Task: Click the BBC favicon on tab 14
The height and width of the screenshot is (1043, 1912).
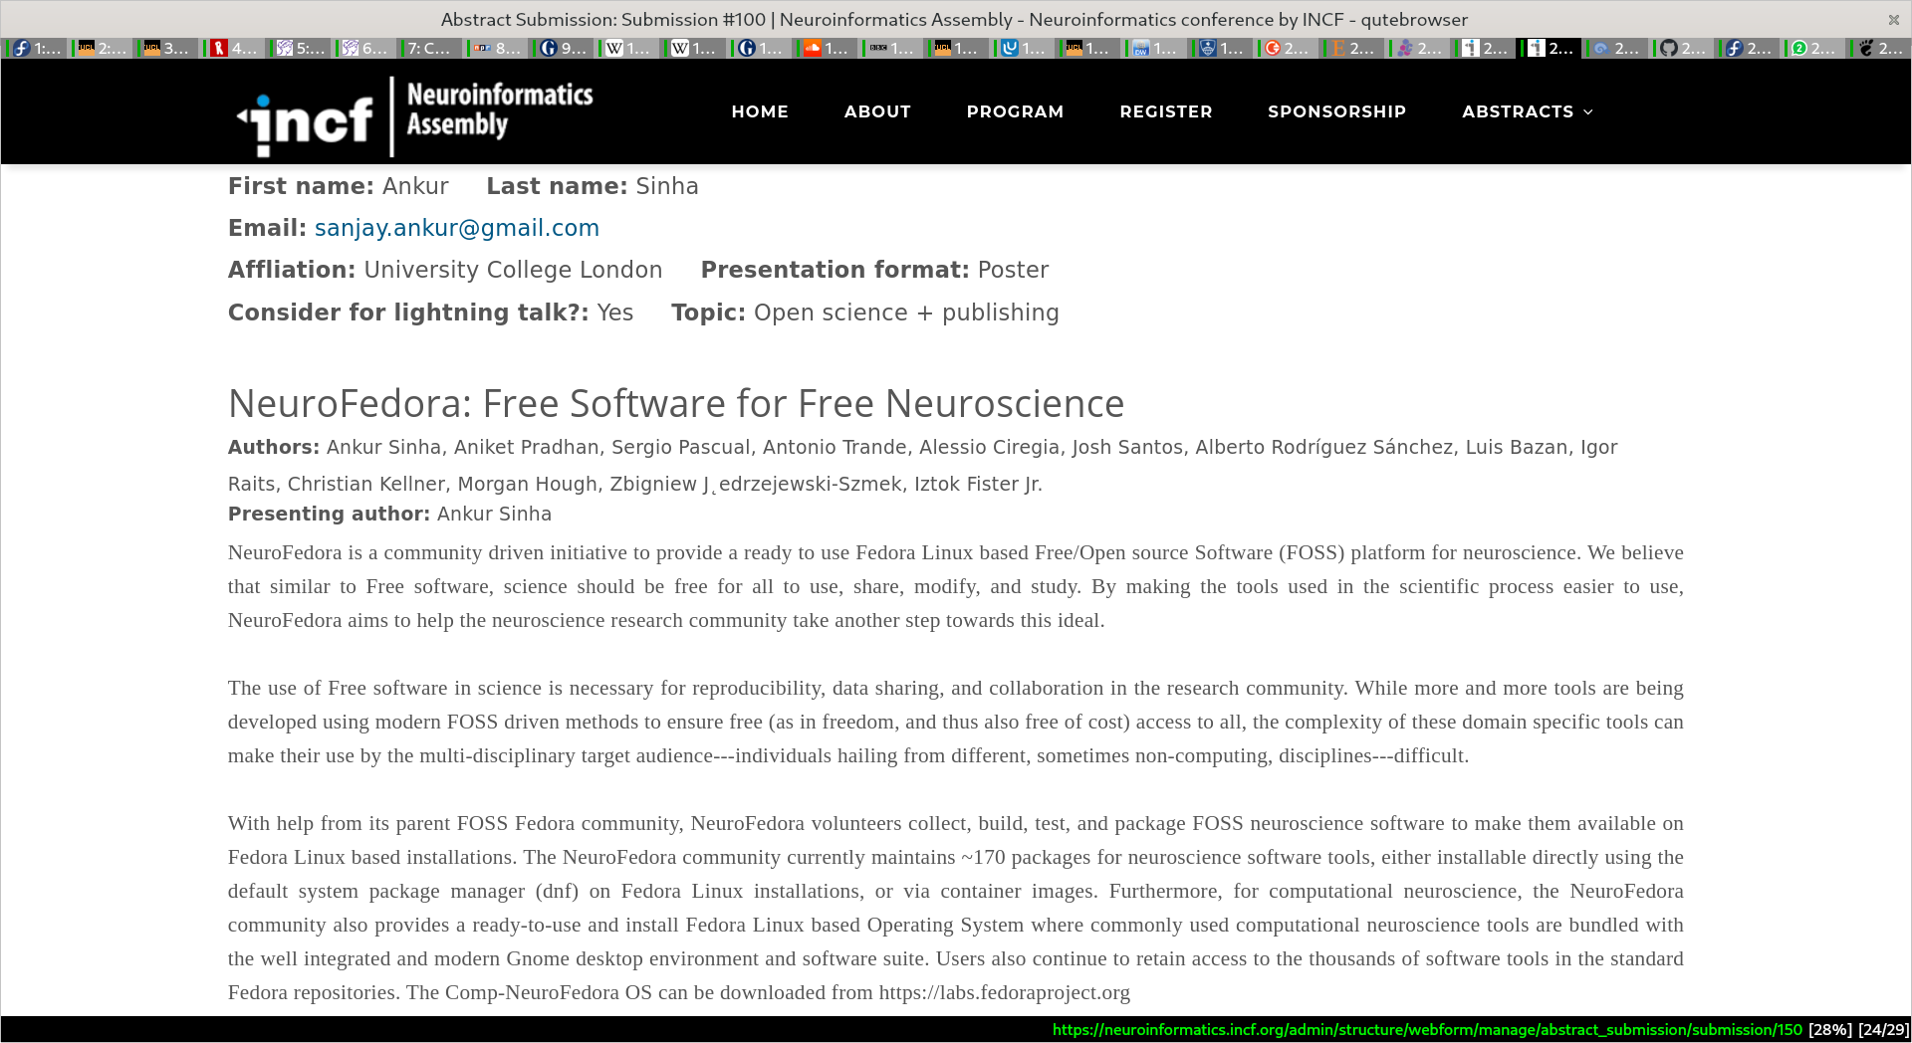Action: 878,48
